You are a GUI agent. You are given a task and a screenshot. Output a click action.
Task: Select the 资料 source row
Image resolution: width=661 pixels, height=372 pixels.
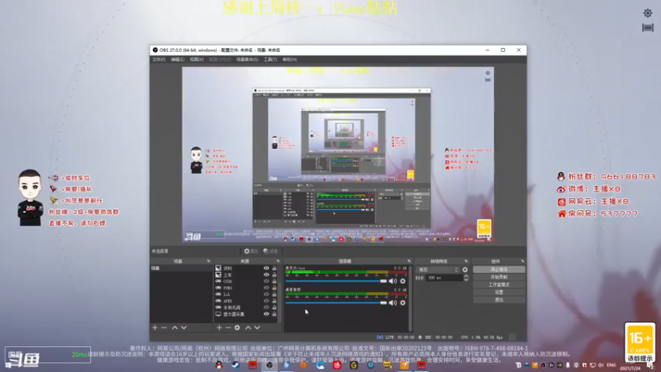(x=246, y=268)
